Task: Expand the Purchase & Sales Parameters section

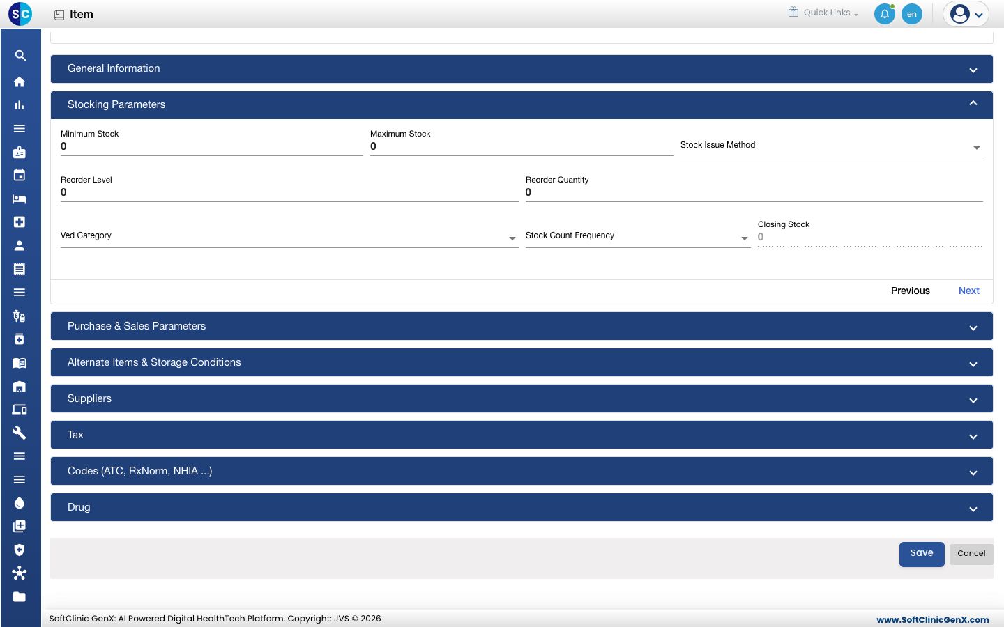Action: [x=522, y=326]
